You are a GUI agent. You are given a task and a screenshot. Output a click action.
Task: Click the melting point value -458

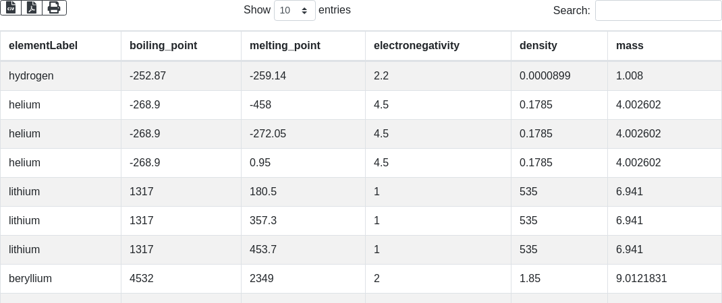tap(261, 105)
